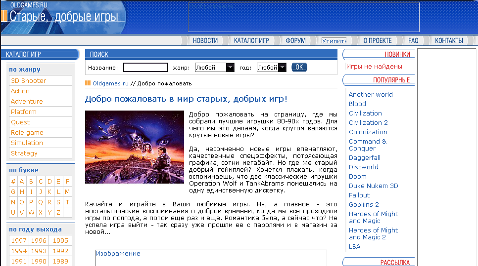Open the Colonization game page

click(368, 132)
